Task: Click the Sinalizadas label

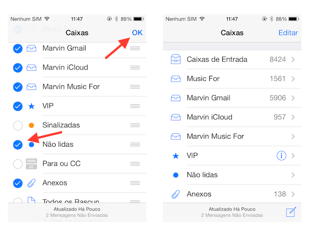Action: pos(61,125)
